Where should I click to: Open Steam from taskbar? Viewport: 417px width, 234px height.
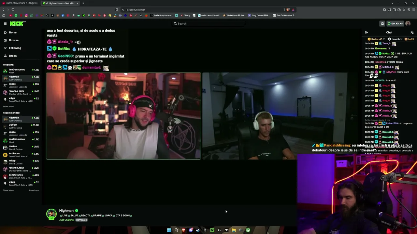point(198,230)
